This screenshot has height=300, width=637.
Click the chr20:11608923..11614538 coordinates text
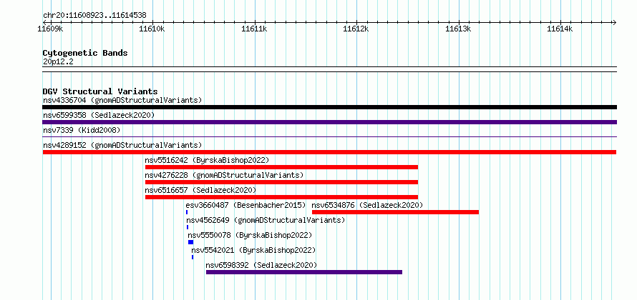point(94,16)
